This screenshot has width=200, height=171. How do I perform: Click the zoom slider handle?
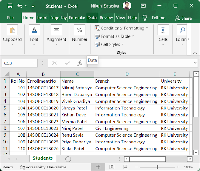coord(157,167)
